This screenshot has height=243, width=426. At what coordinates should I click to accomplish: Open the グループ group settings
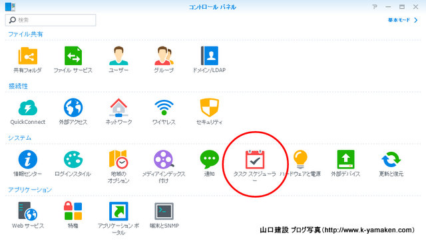164,56
